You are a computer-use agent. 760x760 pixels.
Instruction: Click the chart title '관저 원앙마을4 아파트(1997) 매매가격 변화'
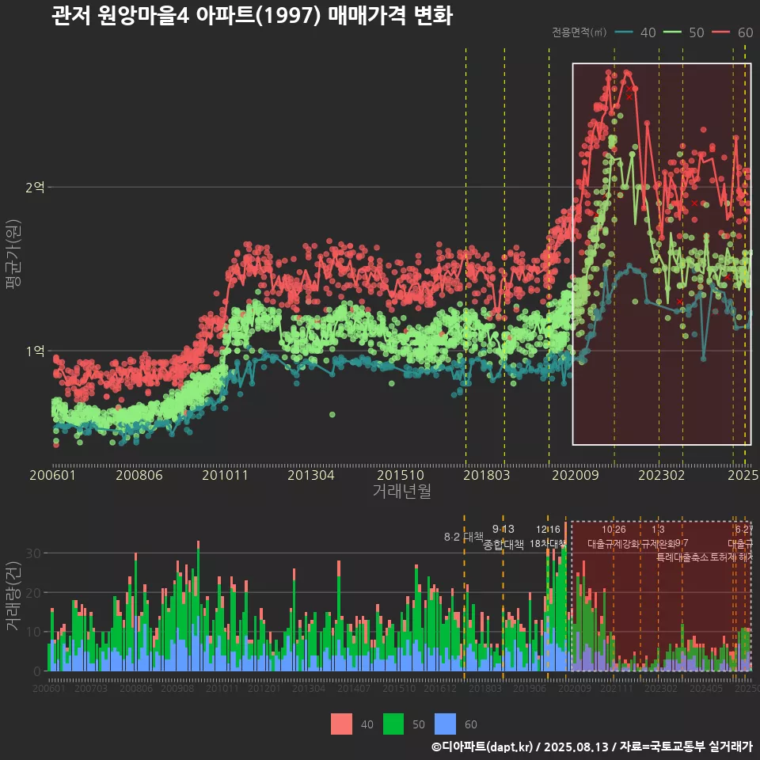point(252,16)
